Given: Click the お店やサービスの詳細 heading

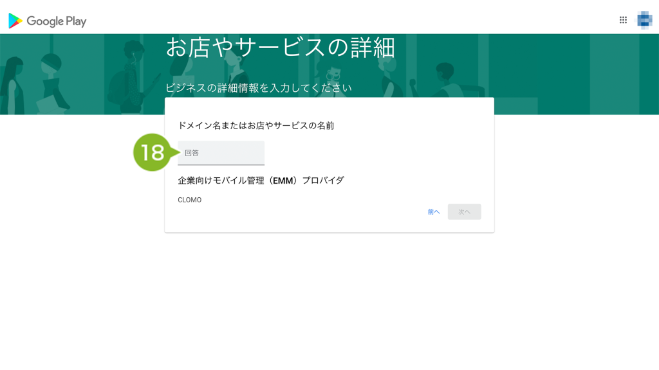Looking at the screenshot, I should pyautogui.click(x=281, y=48).
